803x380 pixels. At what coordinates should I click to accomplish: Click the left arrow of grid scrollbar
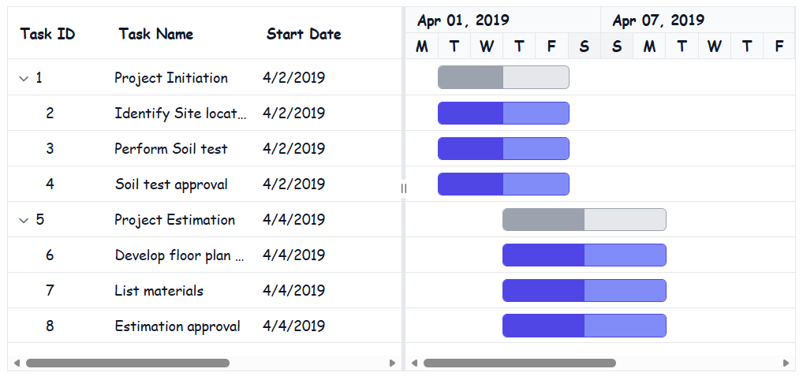[17, 363]
